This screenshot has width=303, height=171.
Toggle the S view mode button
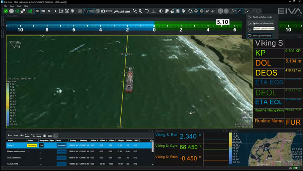click(x=49, y=11)
